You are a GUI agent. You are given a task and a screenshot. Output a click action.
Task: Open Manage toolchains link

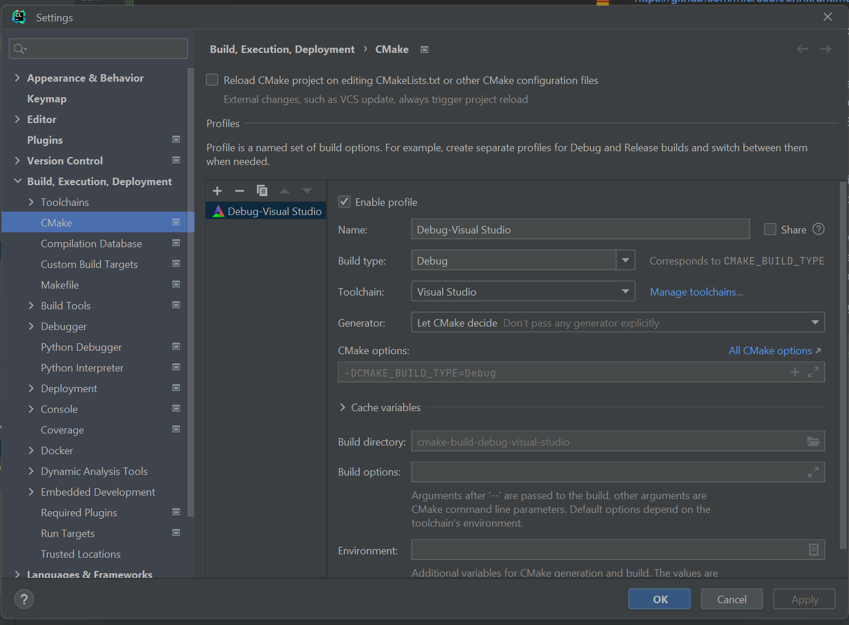point(696,292)
